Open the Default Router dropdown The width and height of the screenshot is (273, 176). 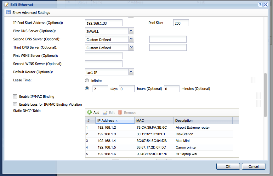tap(131, 72)
